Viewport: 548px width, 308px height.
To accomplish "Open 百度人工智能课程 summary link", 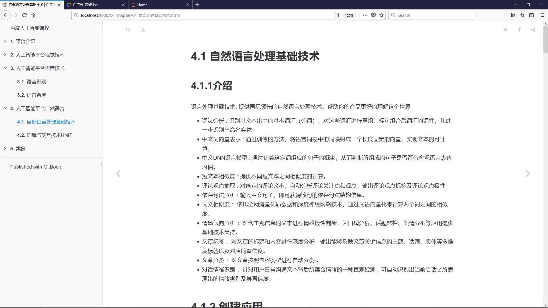I will click(30, 28).
